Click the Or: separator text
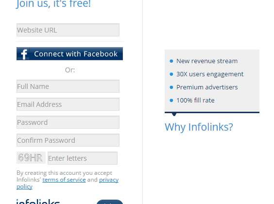 pos(70,70)
